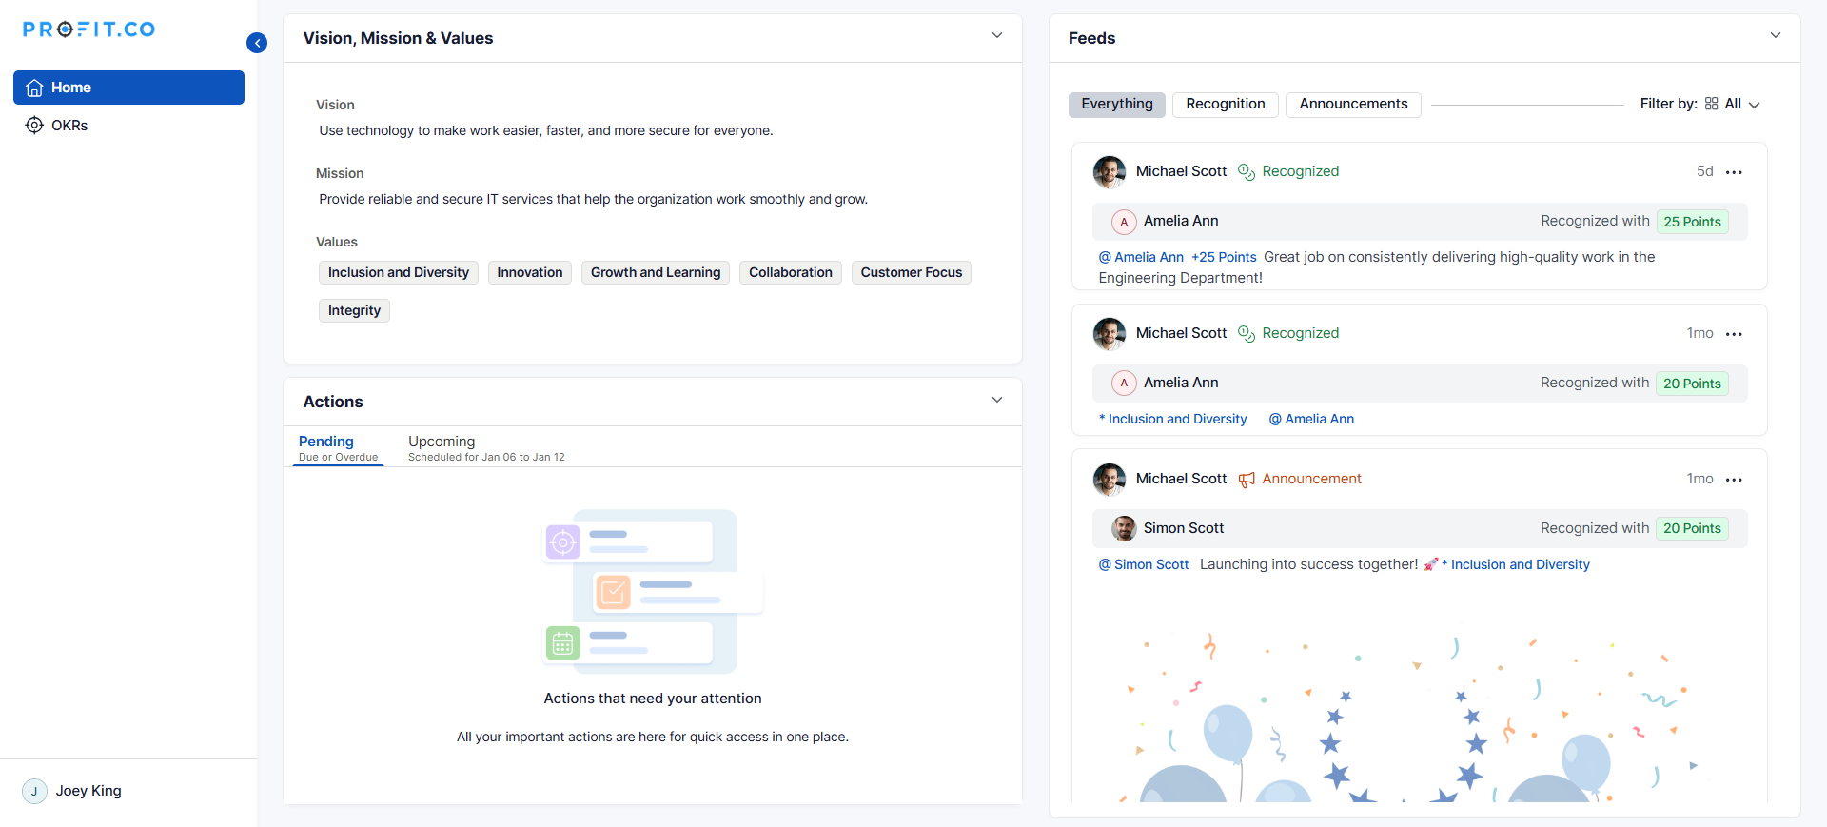Click Simon Scott's avatar in the feed
This screenshot has width=1827, height=827.
tap(1125, 528)
